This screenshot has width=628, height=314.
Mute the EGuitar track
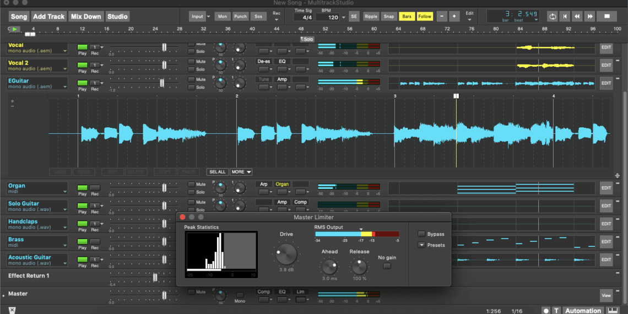click(x=191, y=79)
